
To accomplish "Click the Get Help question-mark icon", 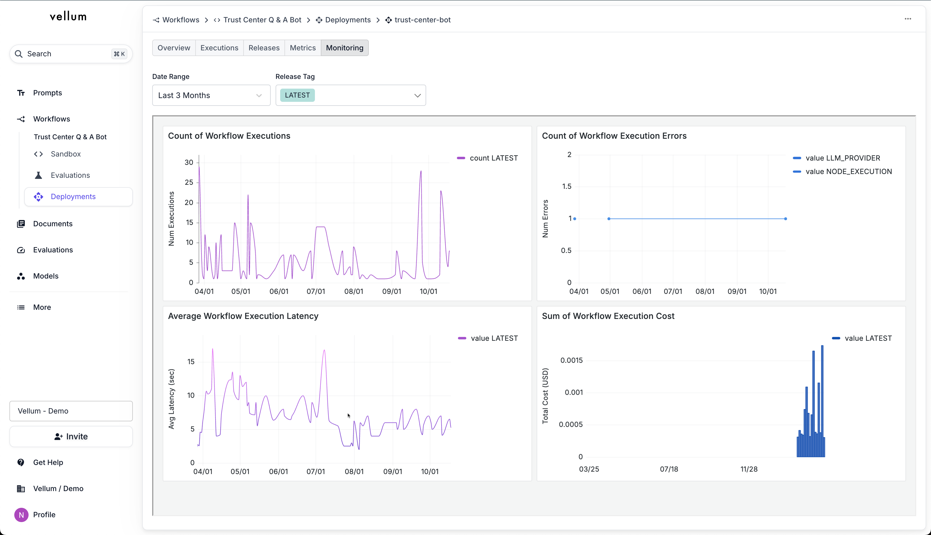I will [x=21, y=462].
